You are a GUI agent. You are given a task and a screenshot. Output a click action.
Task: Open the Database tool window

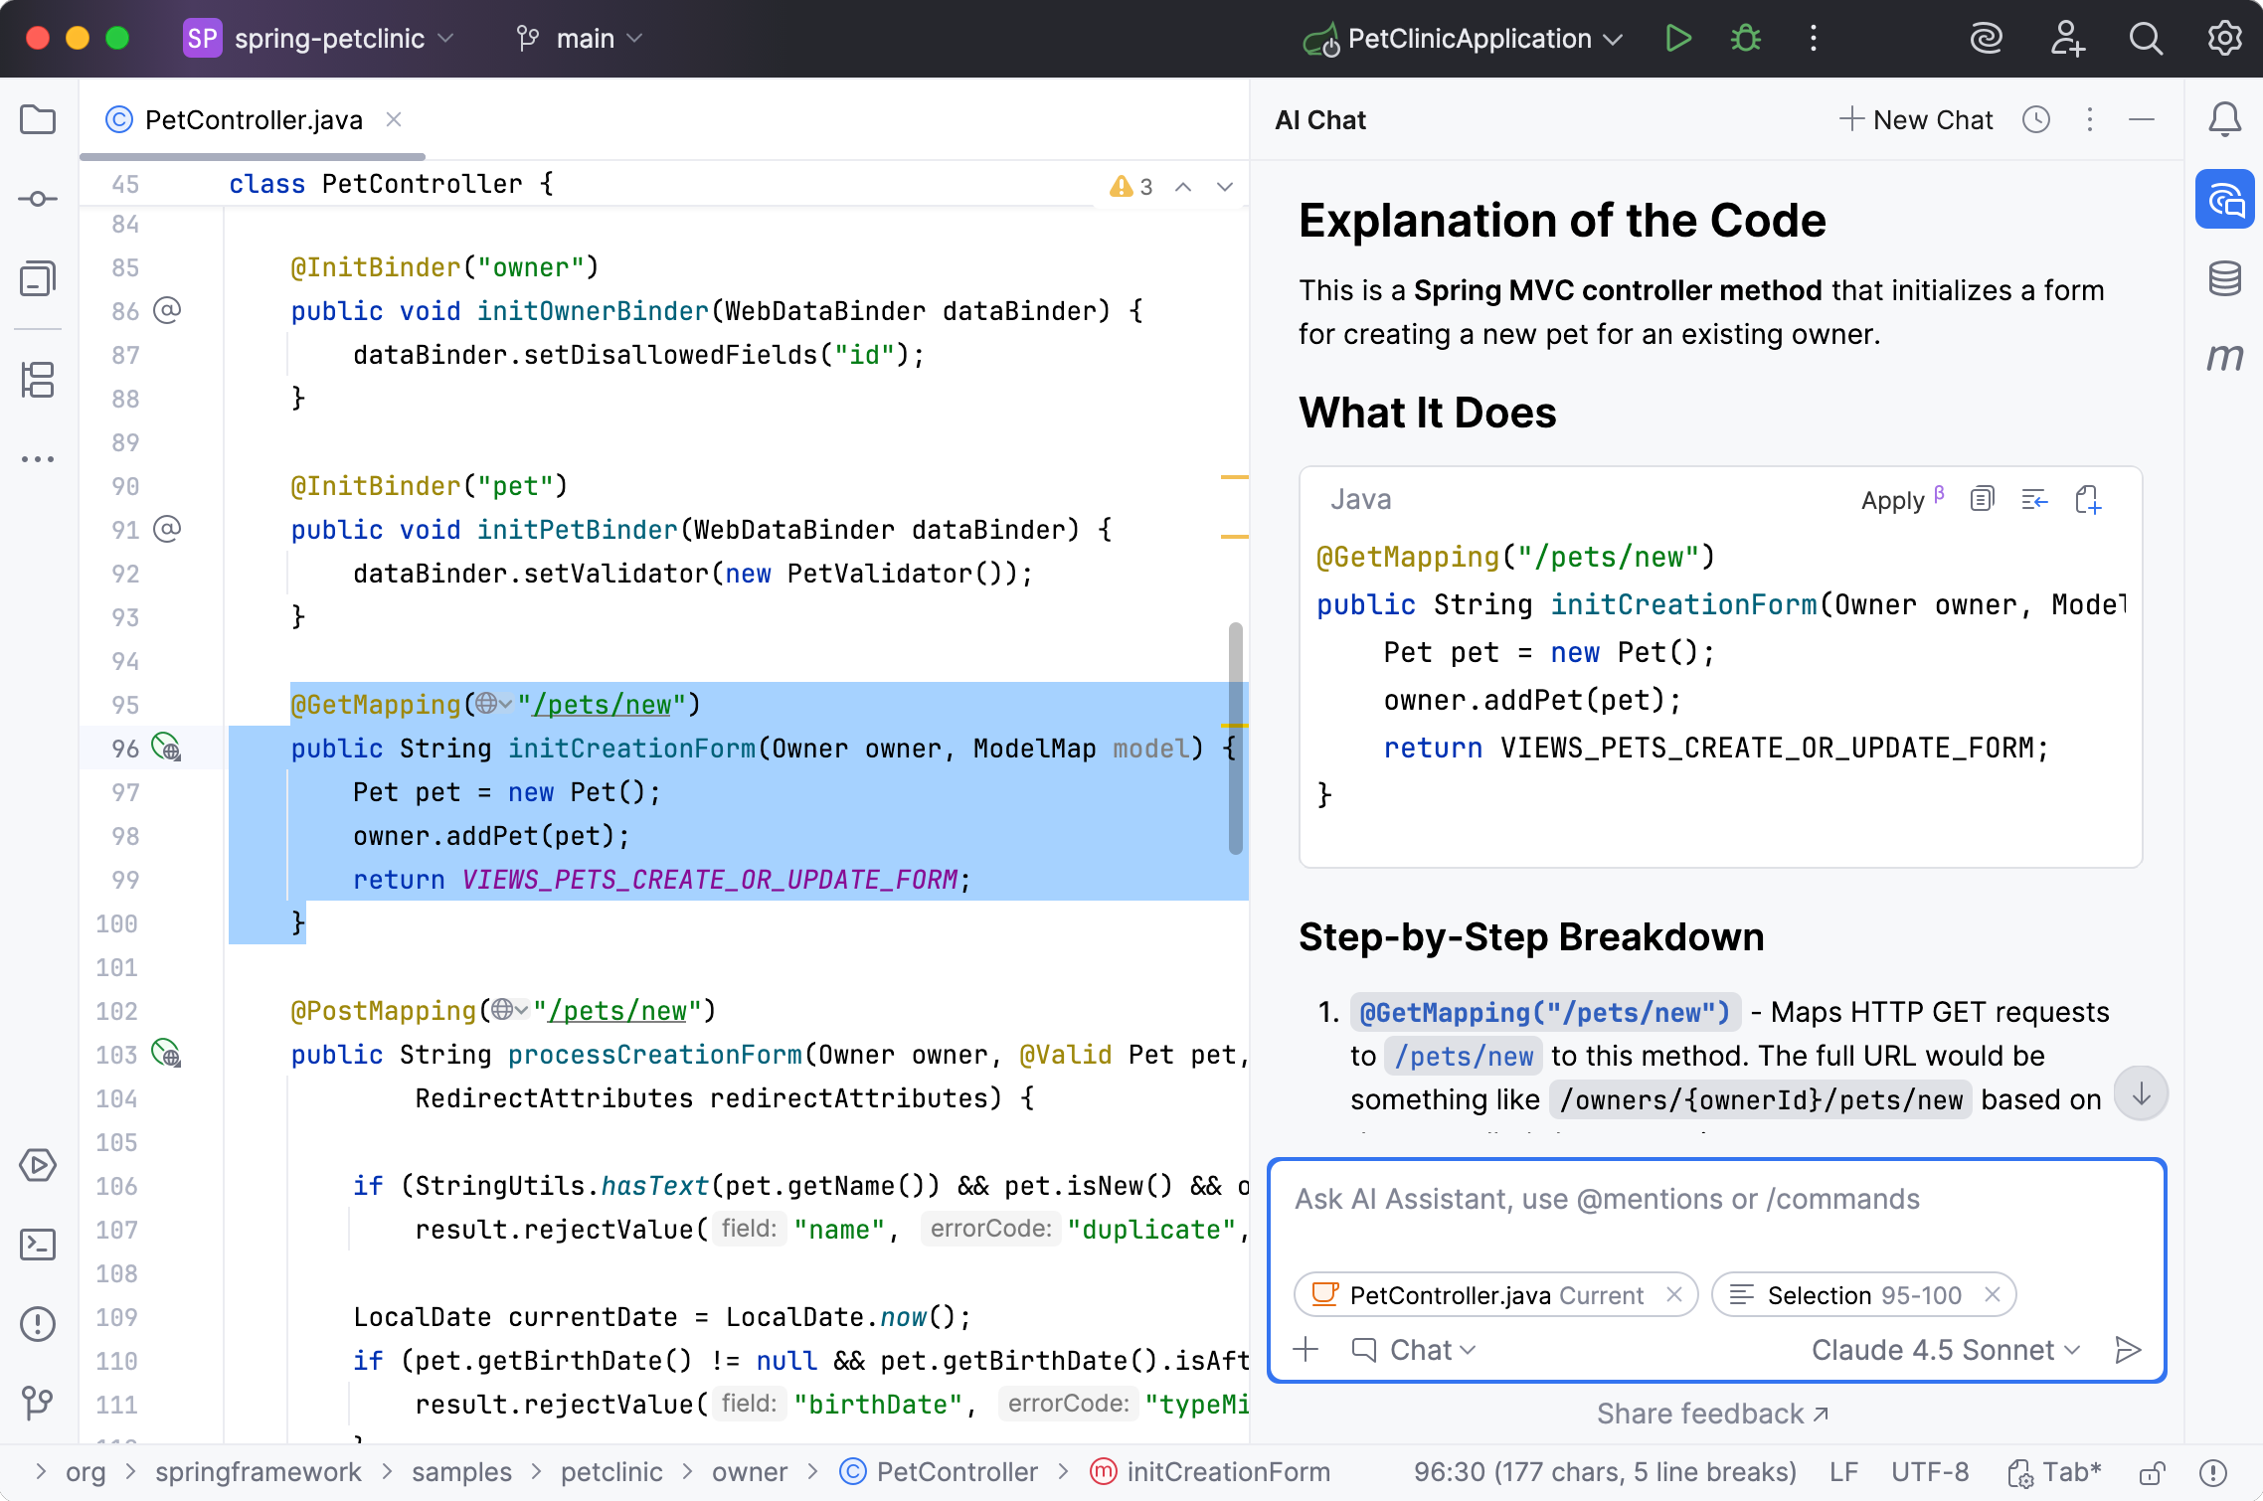pos(2226,278)
